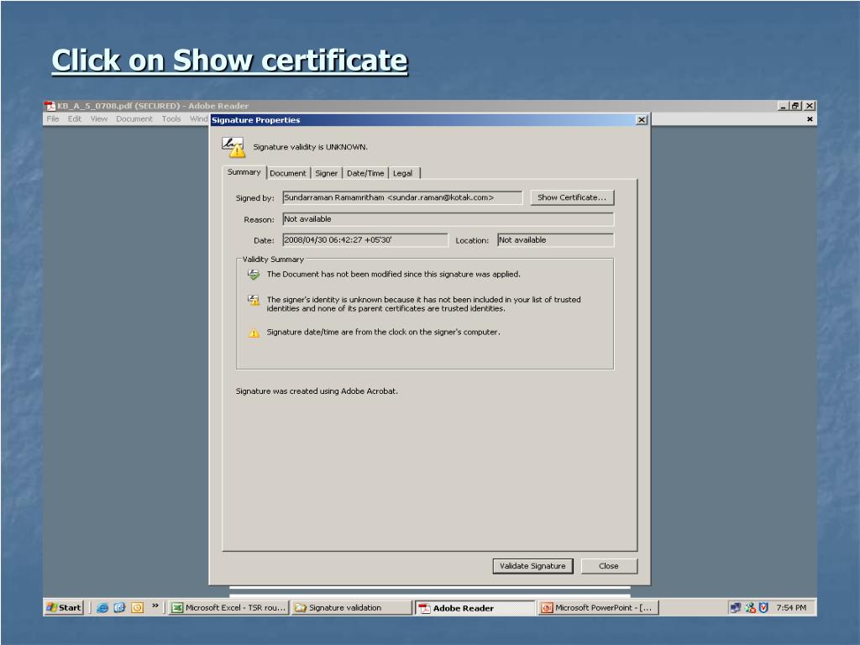Image resolution: width=860 pixels, height=645 pixels.
Task: Click Validate Signature button
Action: point(532,566)
